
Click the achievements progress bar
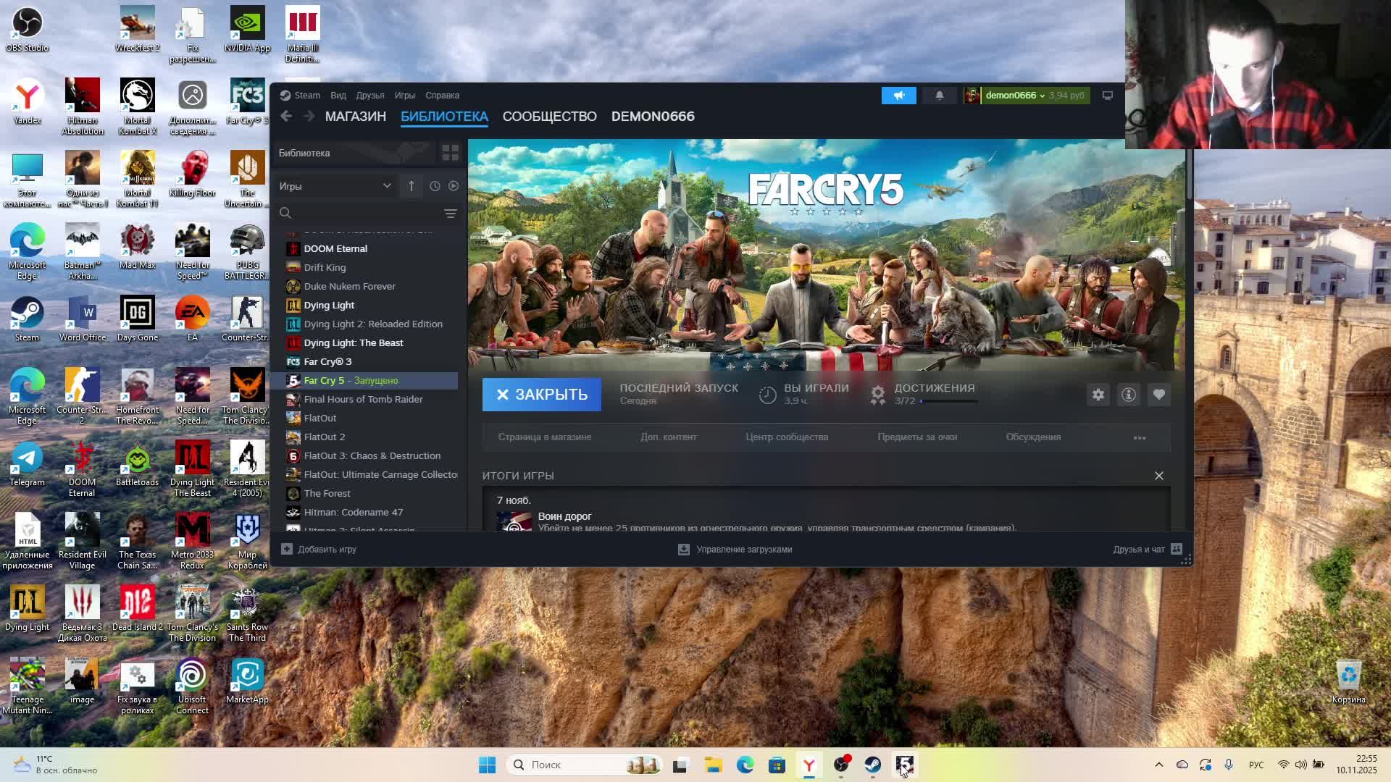(x=949, y=401)
